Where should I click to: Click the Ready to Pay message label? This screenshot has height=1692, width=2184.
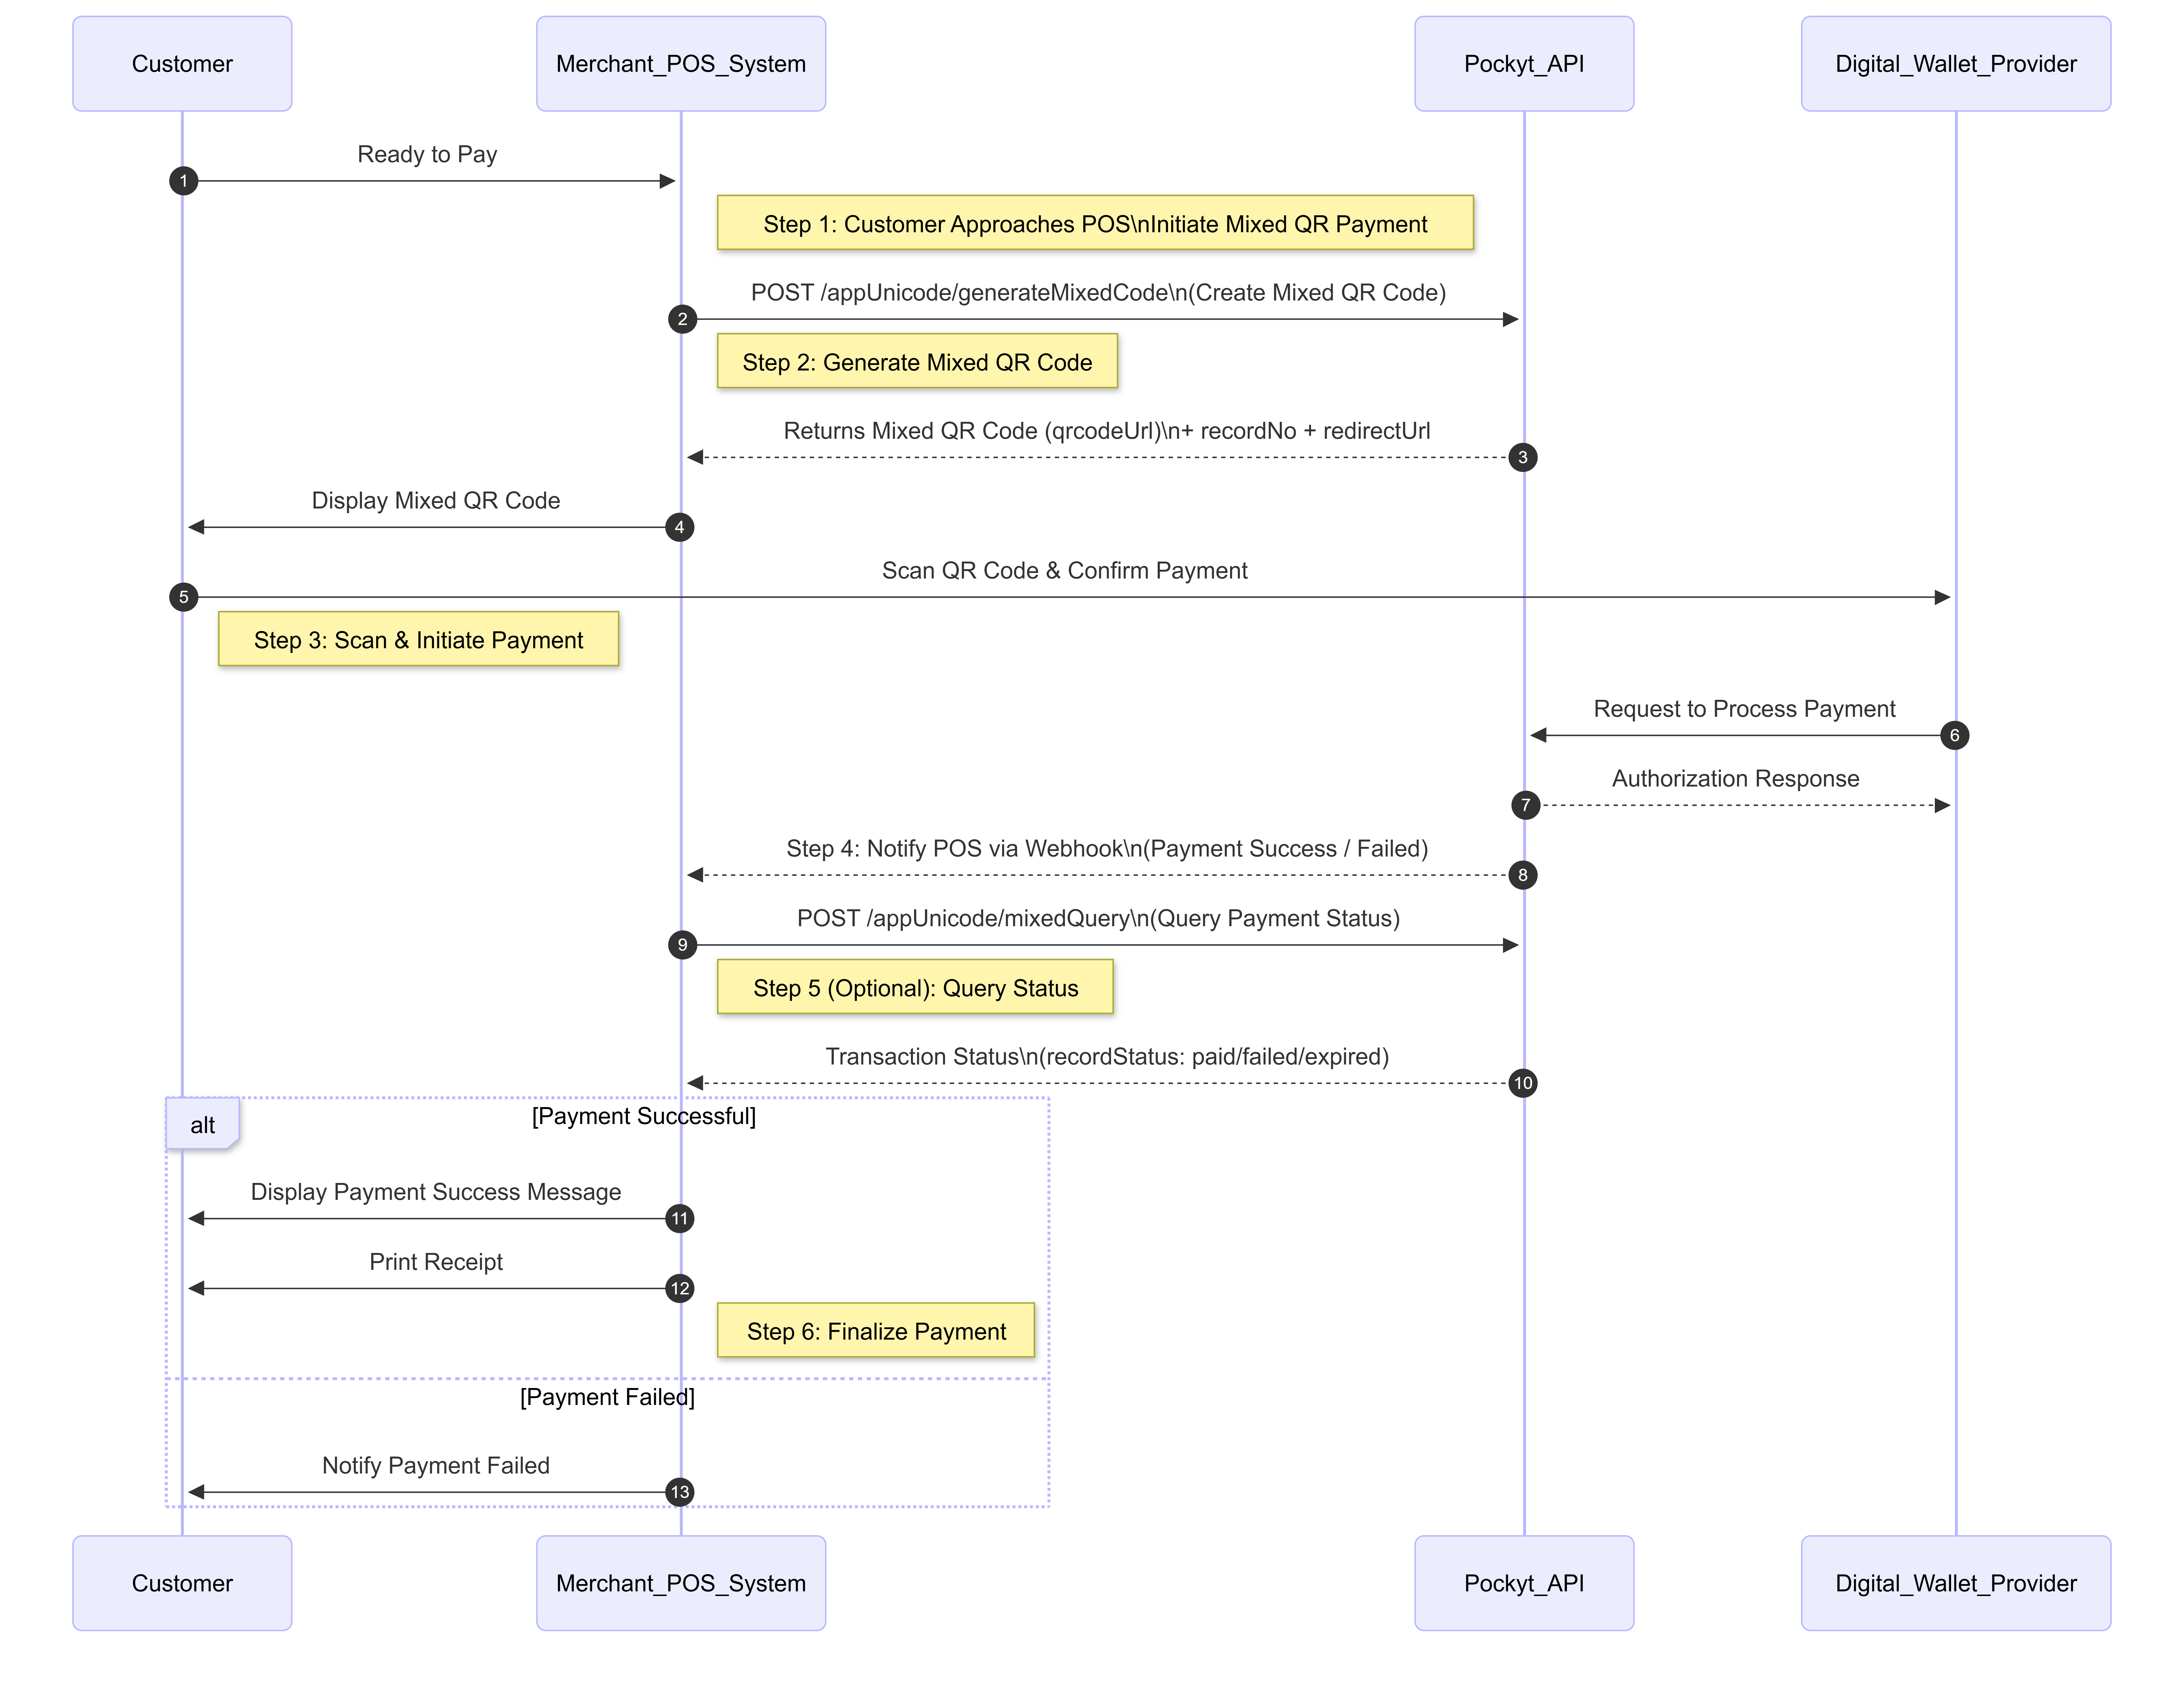(x=427, y=154)
